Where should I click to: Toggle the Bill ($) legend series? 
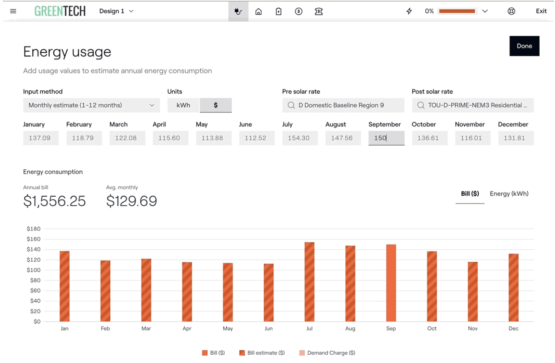pos(214,353)
